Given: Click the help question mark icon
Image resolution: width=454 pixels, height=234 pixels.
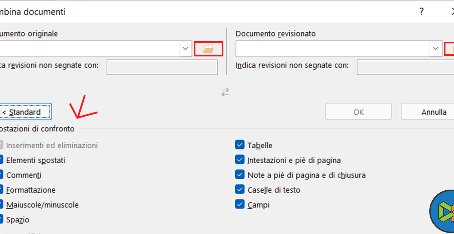Looking at the screenshot, I should [421, 12].
